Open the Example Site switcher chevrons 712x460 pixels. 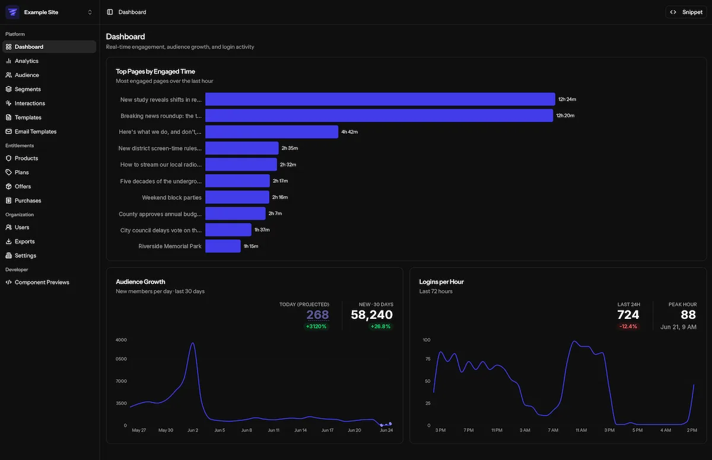coord(90,12)
